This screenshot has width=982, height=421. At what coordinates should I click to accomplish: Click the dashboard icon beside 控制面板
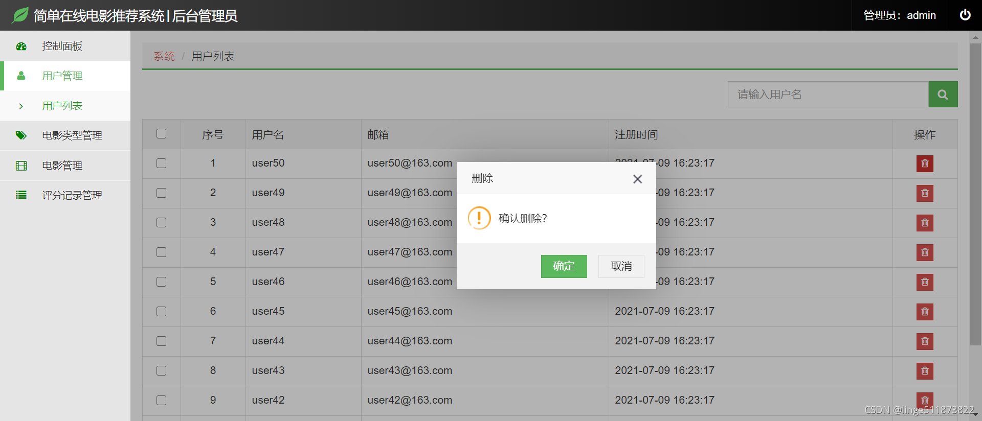(x=21, y=46)
